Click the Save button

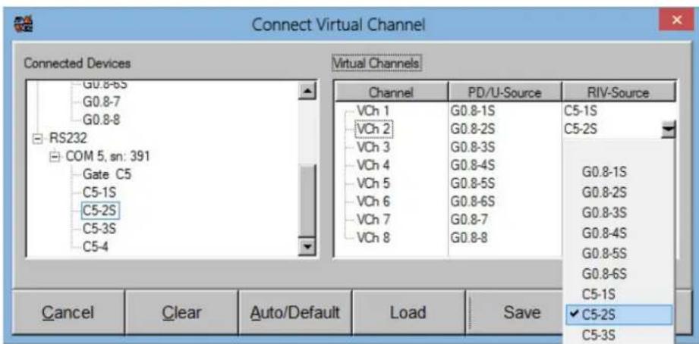click(515, 312)
